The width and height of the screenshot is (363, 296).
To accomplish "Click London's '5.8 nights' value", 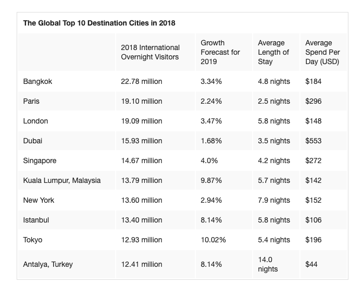I will pos(274,121).
